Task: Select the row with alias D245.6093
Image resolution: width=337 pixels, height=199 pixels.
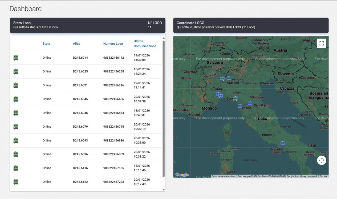Action: (x=80, y=140)
